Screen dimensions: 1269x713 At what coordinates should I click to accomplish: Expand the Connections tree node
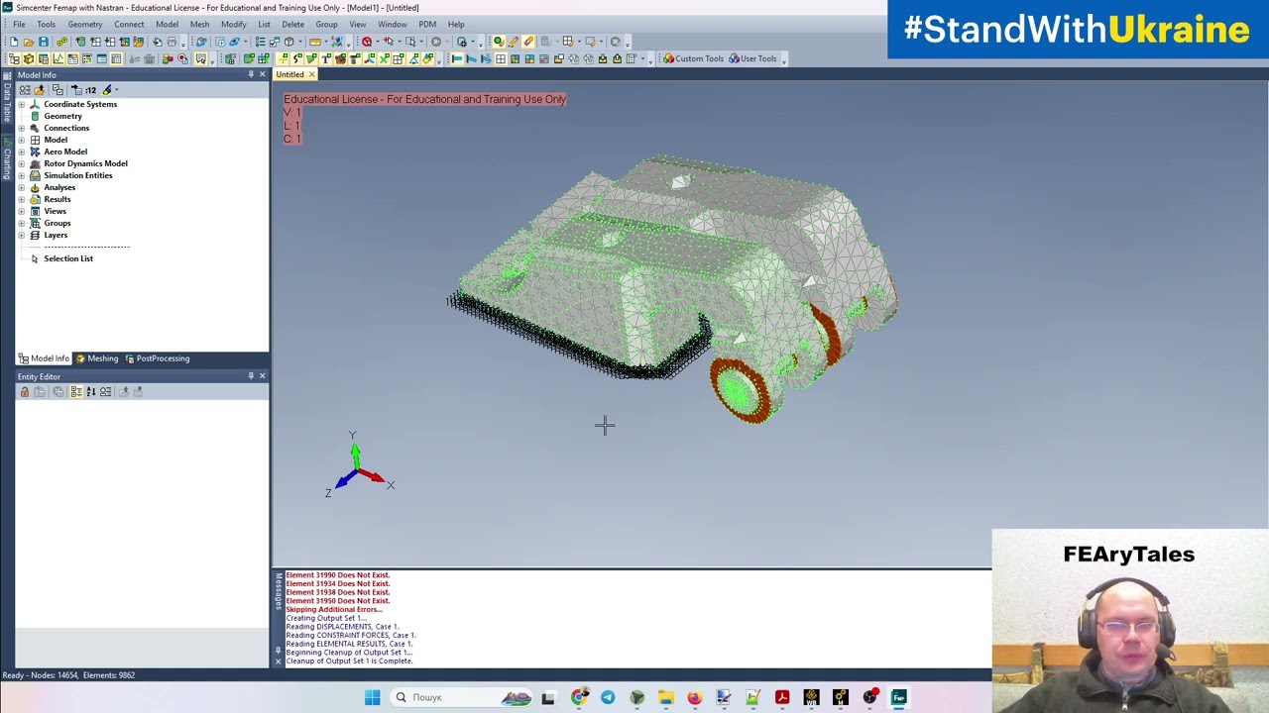tap(22, 128)
